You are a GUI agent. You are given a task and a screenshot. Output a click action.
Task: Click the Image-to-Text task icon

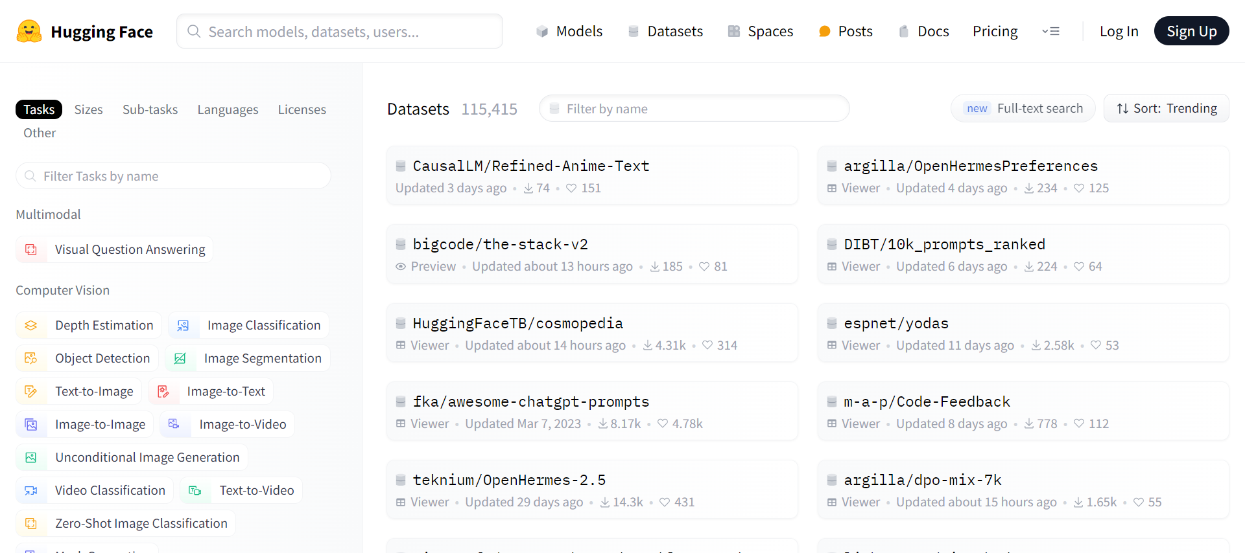163,391
